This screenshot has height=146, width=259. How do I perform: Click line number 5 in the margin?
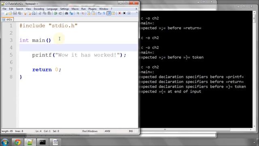[x=11, y=55]
